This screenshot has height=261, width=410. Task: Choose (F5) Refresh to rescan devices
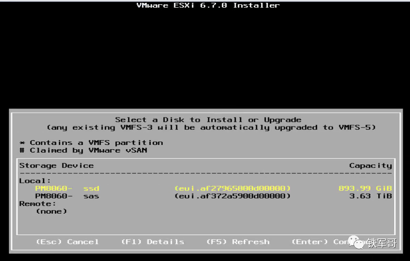click(238, 242)
